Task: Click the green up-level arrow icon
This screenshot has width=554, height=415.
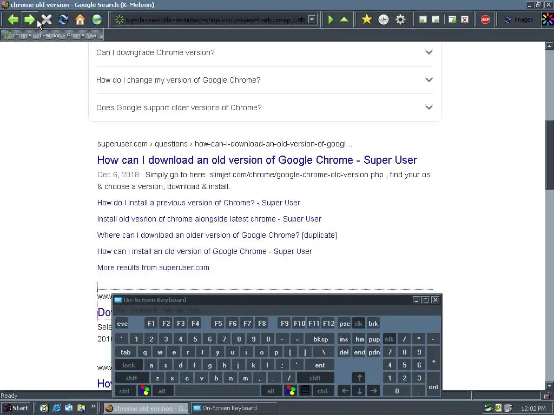Action: [344, 19]
